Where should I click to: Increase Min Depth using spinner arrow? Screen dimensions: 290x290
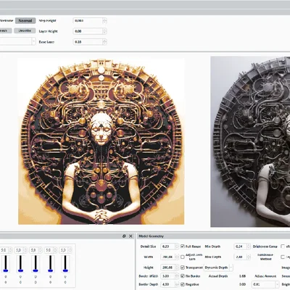tap(248, 245)
